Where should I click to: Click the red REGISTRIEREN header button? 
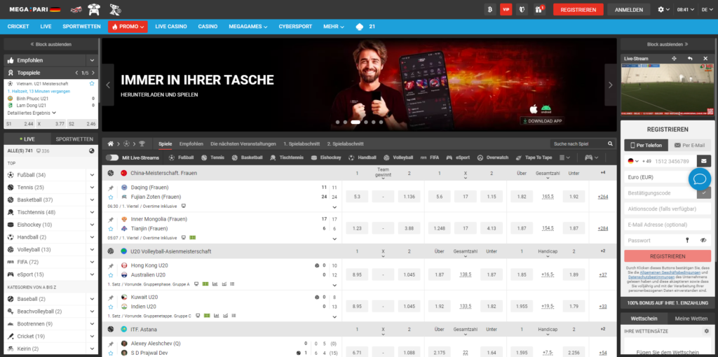pyautogui.click(x=578, y=10)
